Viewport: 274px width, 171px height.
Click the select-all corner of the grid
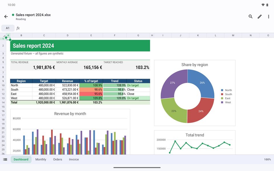point(3,35)
